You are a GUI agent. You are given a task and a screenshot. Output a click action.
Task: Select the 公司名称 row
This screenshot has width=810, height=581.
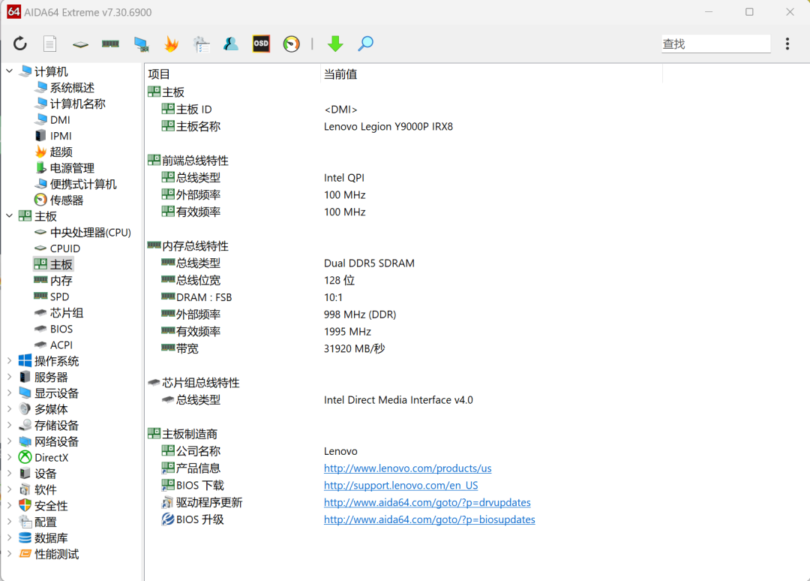coord(403,450)
